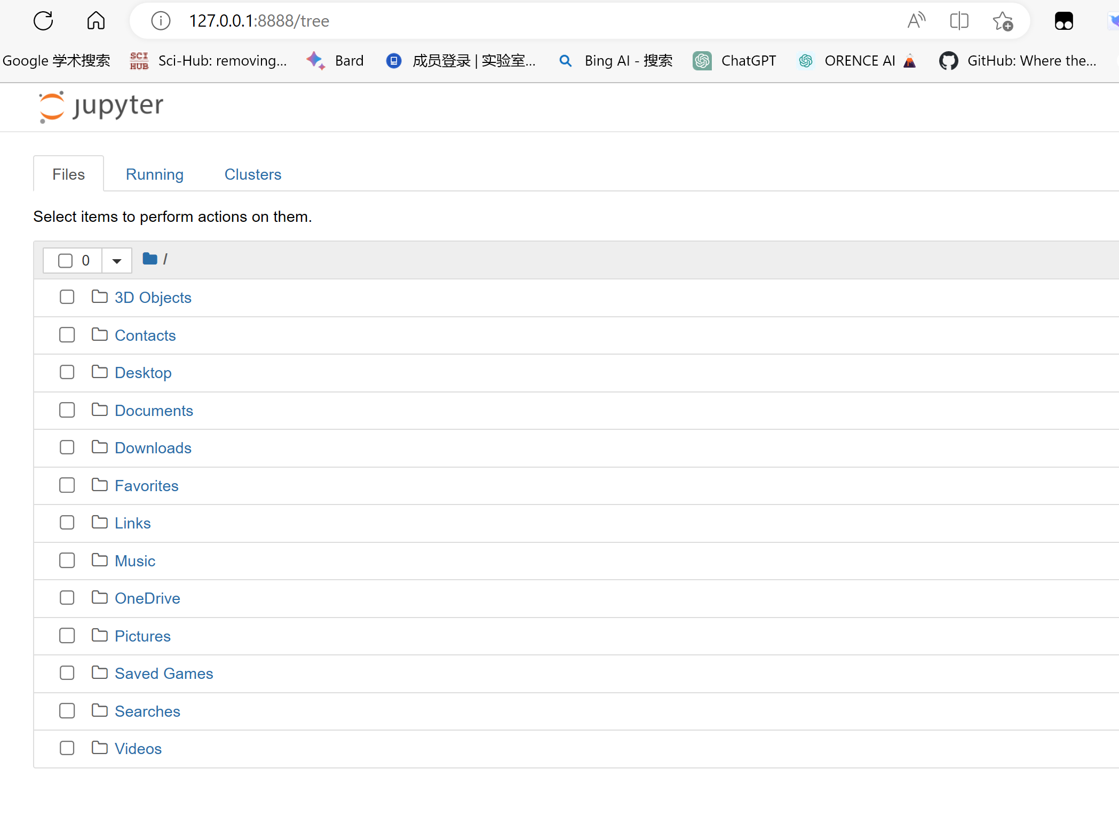1119x825 pixels.
Task: Open the GitHub bookmark
Action: point(1018,61)
